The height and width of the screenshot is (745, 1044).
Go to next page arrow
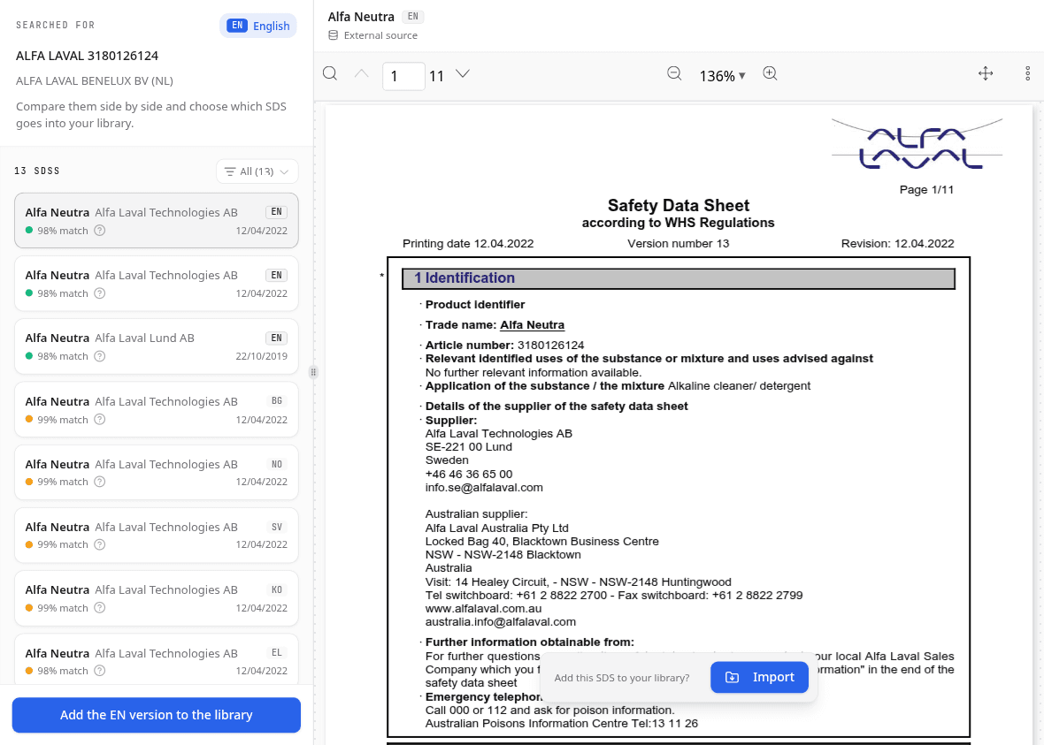pos(463,74)
